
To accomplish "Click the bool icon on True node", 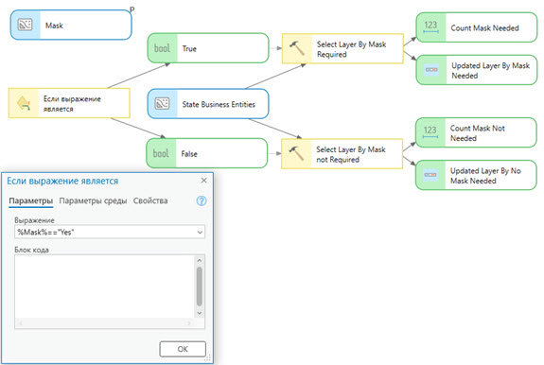I will [x=162, y=48].
